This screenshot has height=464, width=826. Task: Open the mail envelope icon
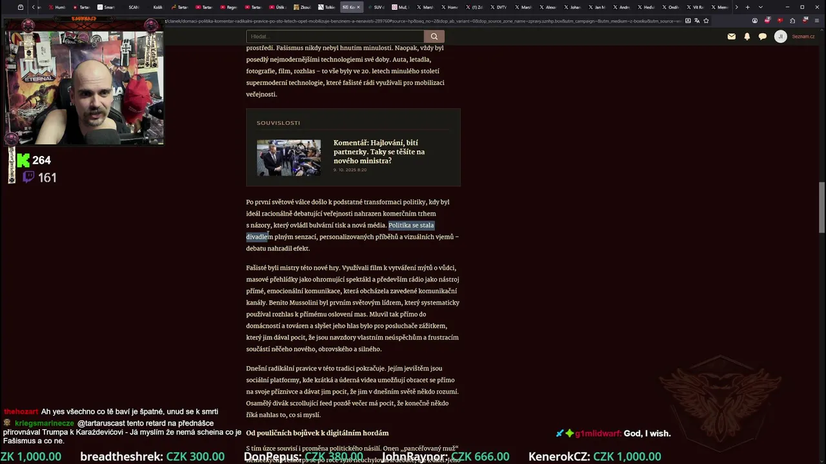pyautogui.click(x=731, y=37)
